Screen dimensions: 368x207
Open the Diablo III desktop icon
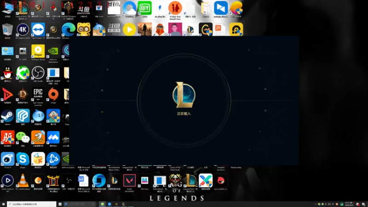[x=23, y=94]
